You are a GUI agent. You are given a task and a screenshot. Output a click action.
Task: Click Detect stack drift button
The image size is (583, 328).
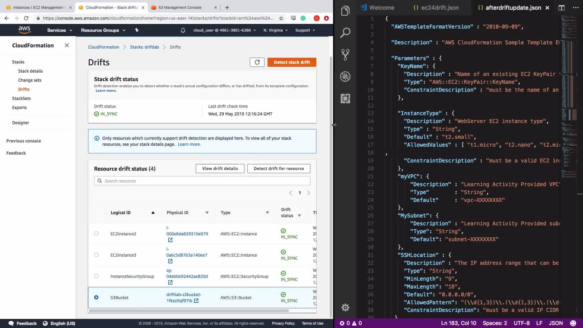pyautogui.click(x=291, y=62)
